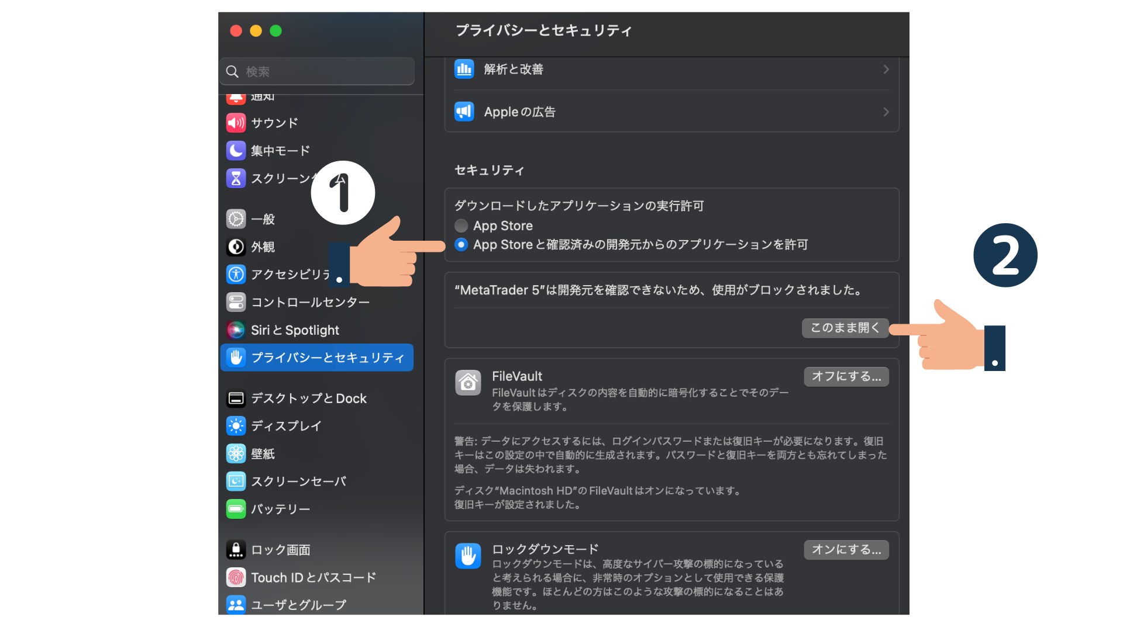Click the Focus mode (集中モード) moon icon
Screen dimensions: 1123x631
(236, 151)
